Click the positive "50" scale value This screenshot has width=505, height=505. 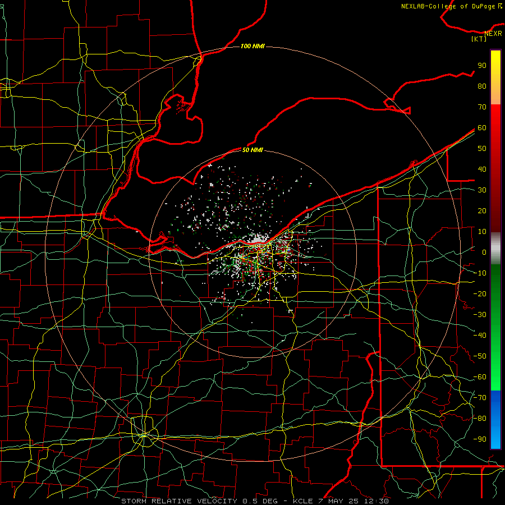click(482, 149)
